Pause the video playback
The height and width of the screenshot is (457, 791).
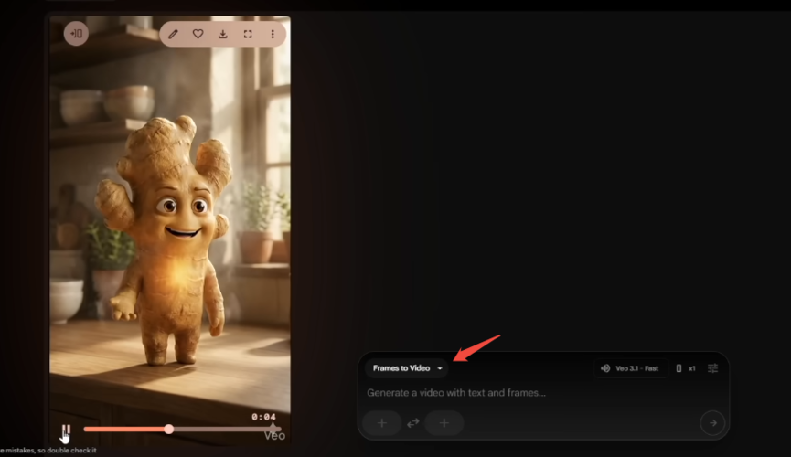(66, 430)
